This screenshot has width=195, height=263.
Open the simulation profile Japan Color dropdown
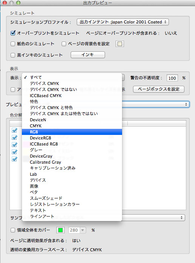click(123, 22)
